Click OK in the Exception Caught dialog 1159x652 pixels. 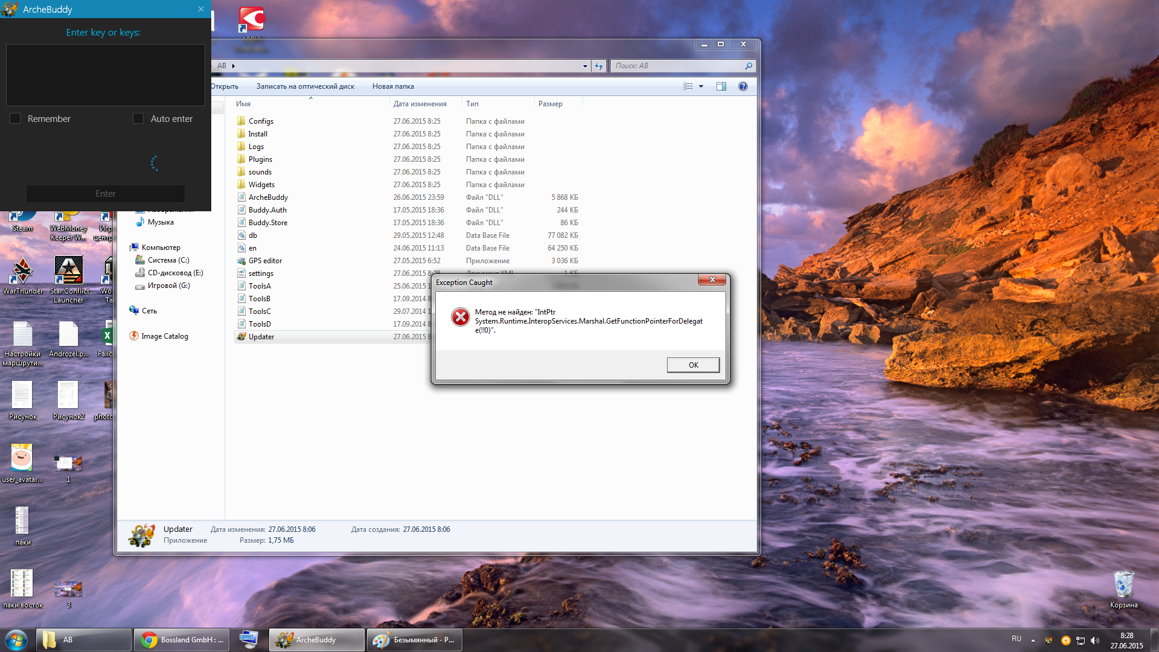point(693,365)
